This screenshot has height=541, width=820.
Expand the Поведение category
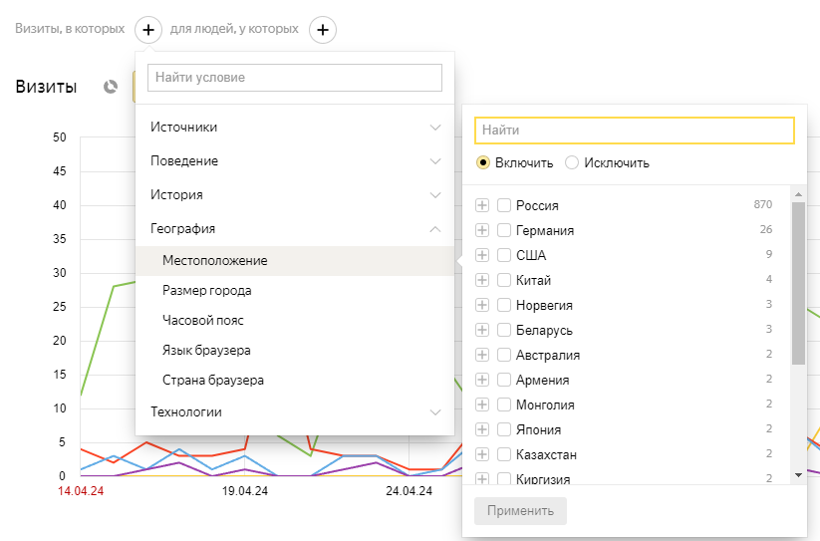click(x=295, y=161)
